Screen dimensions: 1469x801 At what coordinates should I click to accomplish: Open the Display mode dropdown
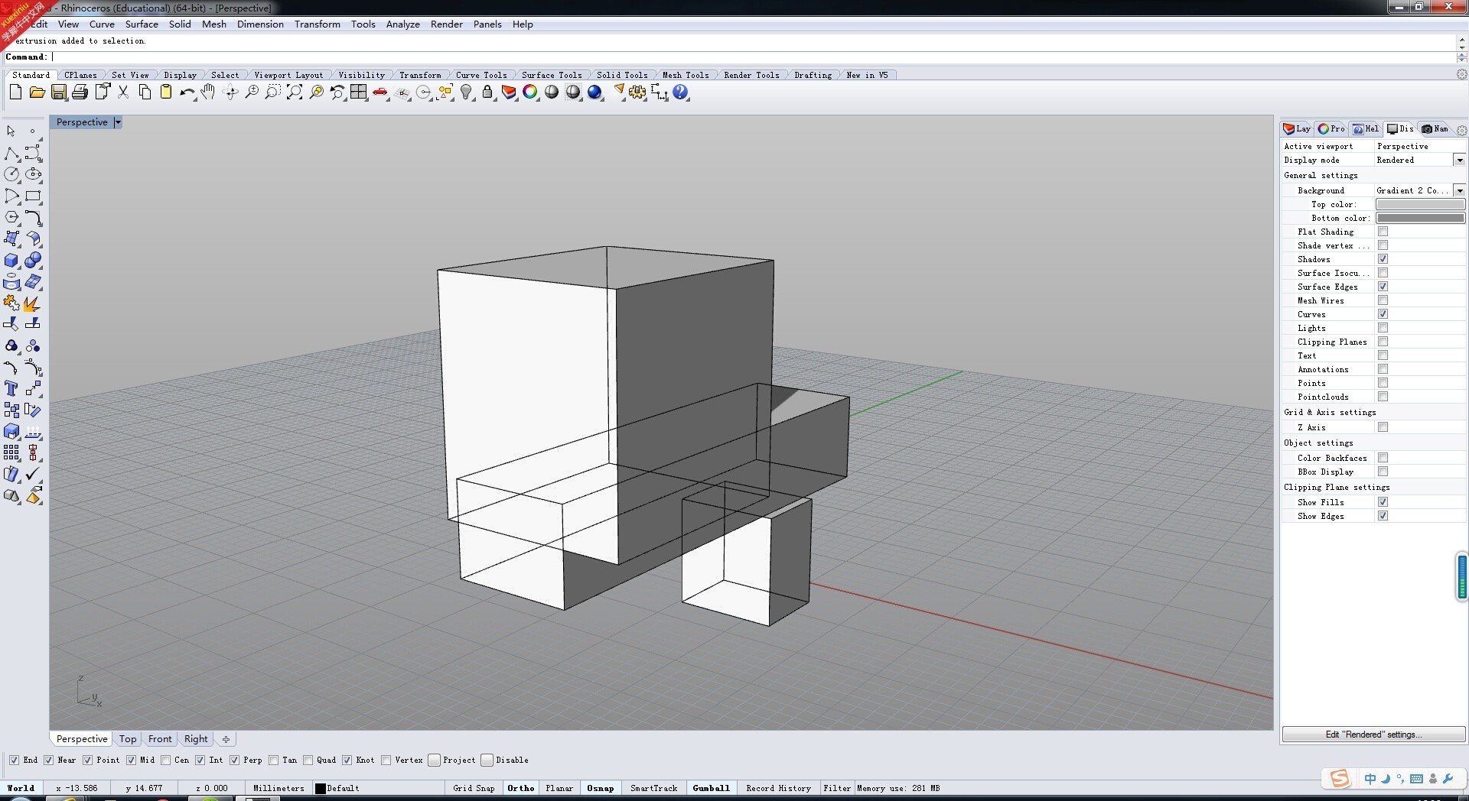click(1459, 160)
